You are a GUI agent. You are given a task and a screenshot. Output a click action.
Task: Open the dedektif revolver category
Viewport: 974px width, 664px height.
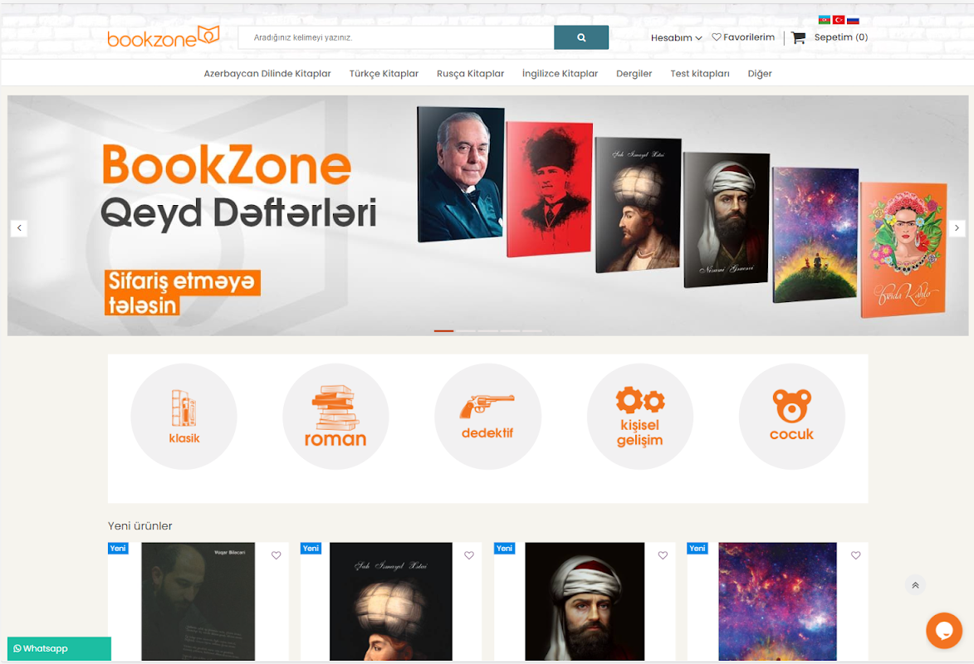click(x=487, y=416)
